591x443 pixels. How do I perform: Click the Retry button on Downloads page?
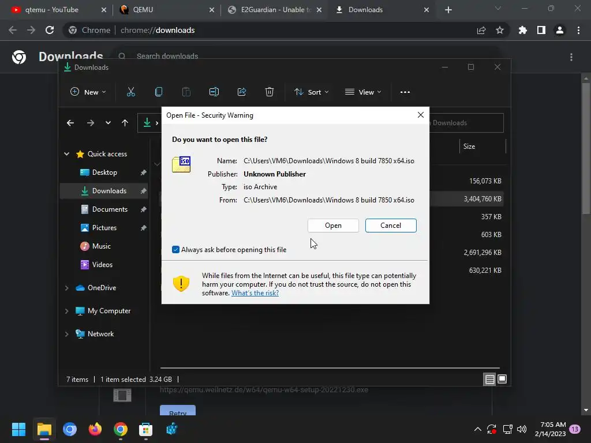178,411
